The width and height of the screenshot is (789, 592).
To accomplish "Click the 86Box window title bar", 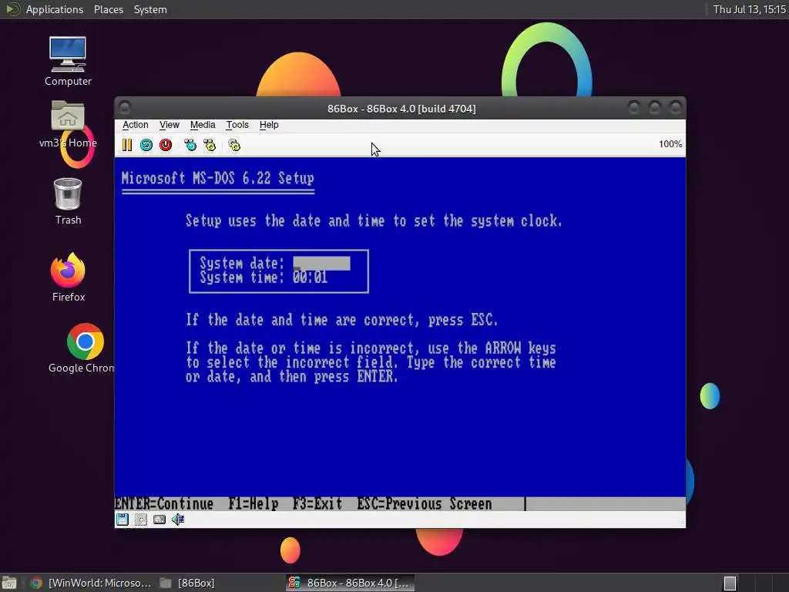I will pyautogui.click(x=401, y=108).
